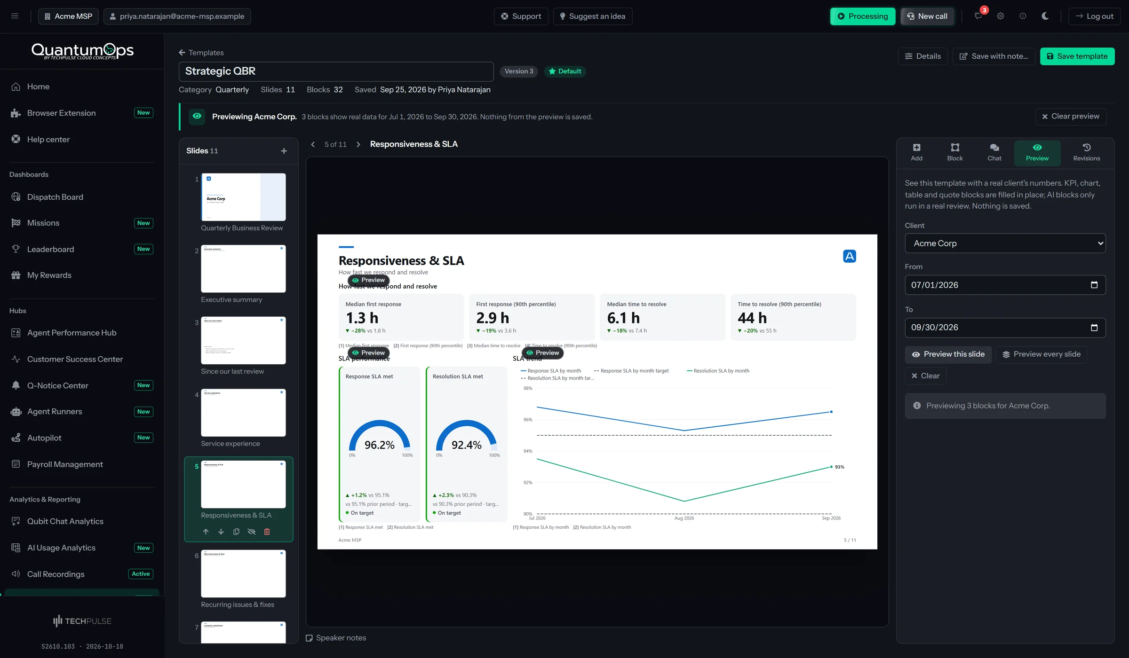Image resolution: width=1129 pixels, height=658 pixels.
Task: Toggle dark mode moon icon
Action: [1045, 16]
